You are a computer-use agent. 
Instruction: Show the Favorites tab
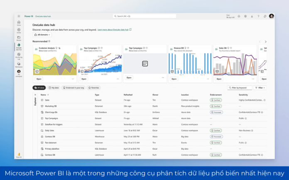point(93,88)
